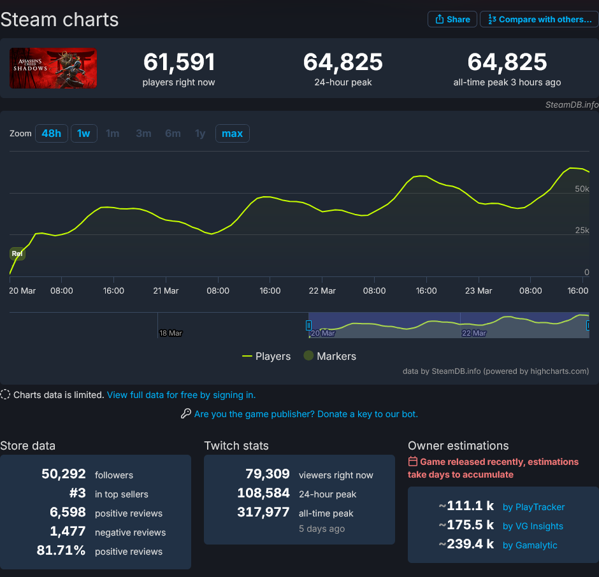Click the 6,598 positive reviews count
The image size is (599, 577).
pyautogui.click(x=68, y=512)
